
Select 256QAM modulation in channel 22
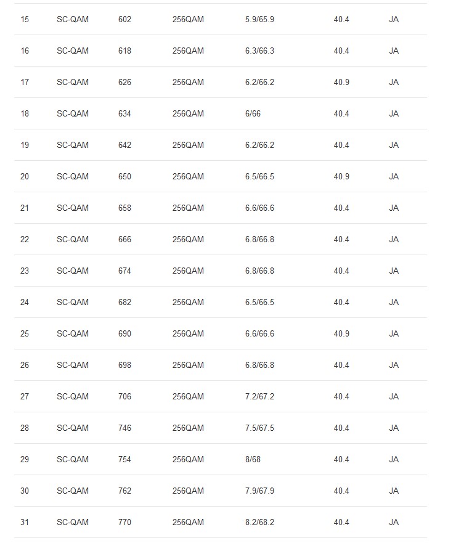[x=188, y=239]
